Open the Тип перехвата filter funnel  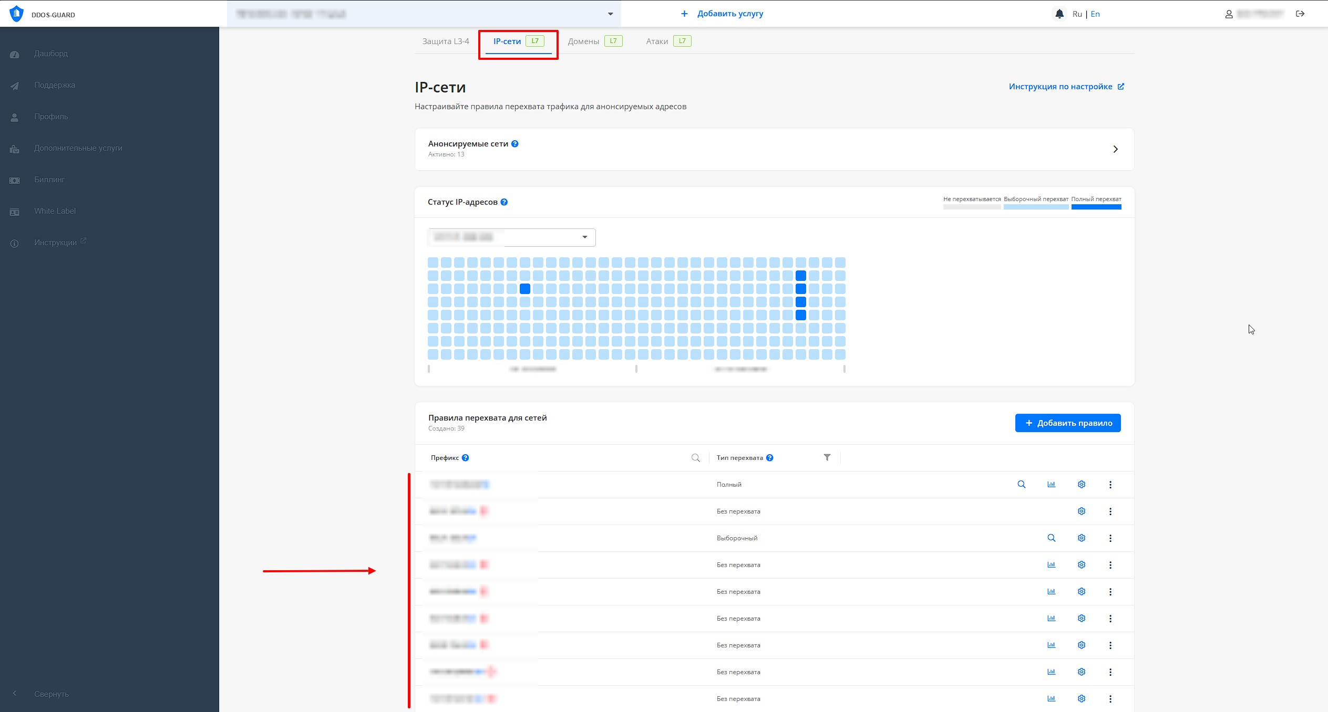(x=827, y=457)
